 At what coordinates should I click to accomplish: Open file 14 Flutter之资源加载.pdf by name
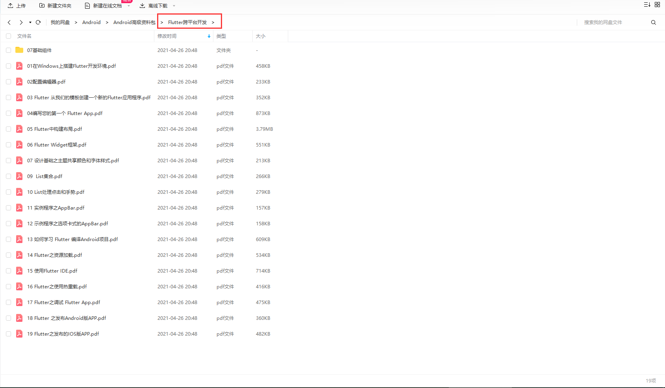tap(55, 255)
